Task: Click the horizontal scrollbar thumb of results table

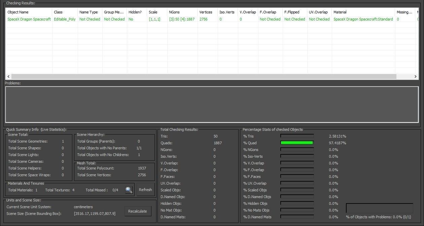Action: [x=203, y=76]
